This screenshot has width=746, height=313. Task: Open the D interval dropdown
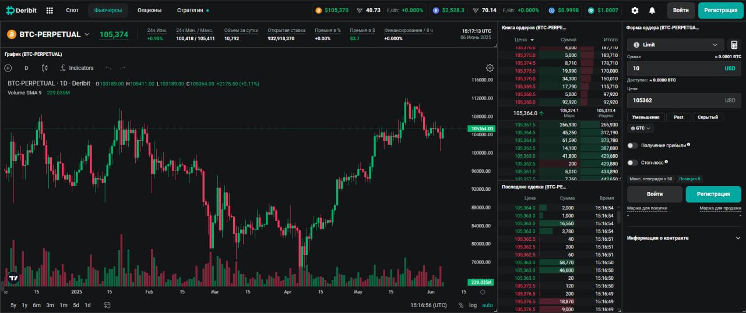(26, 68)
